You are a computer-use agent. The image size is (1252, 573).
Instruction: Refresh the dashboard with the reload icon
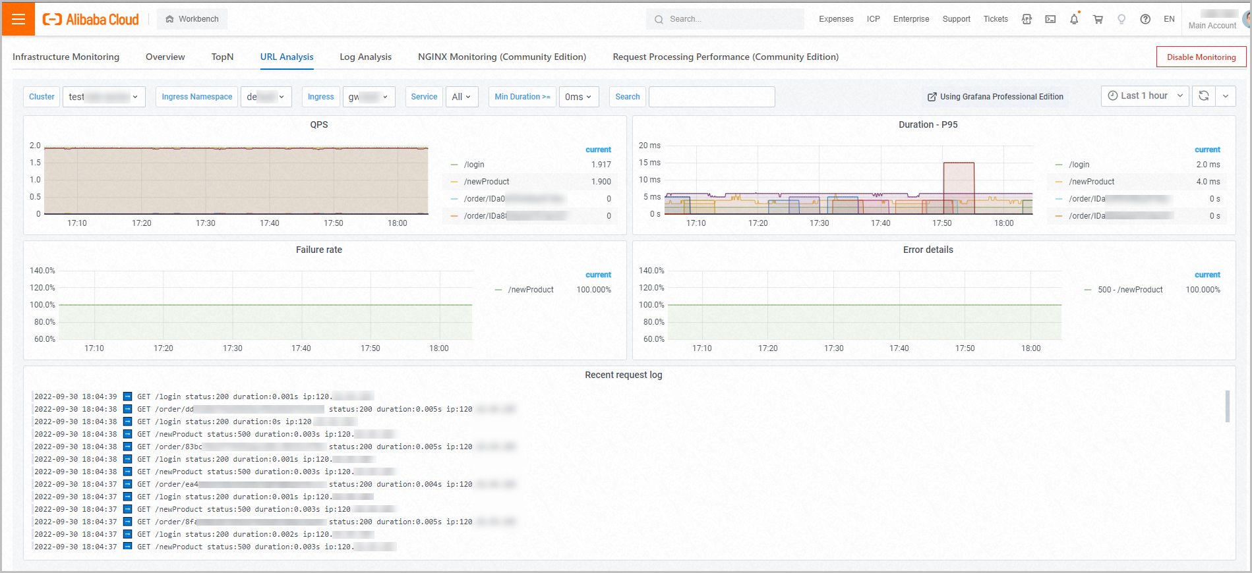click(1203, 96)
